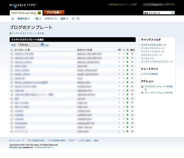Screen dimensions: 184x158
Task: Click view icon in the mt.js row
Action: (x=132, y=78)
